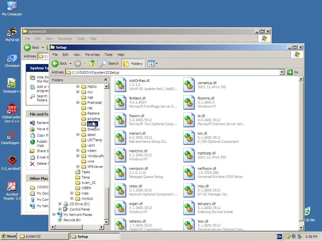Screen dimensions: 322x241
Task: Select setupqry.dll file icon
Action: pos(189,208)
